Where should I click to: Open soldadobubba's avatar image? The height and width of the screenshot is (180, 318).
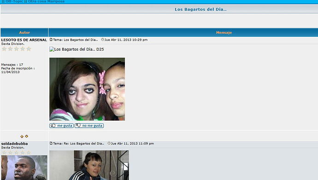click(x=24, y=168)
